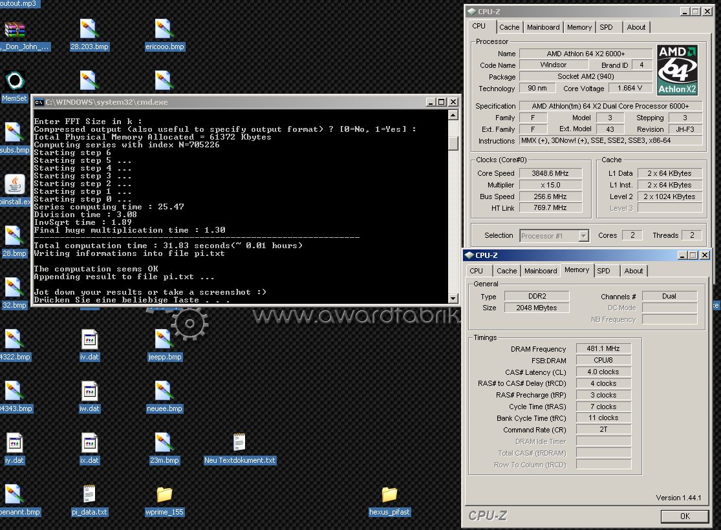Select the Java install desktop icon
This screenshot has height=530, width=721.
pyautogui.click(x=15, y=190)
